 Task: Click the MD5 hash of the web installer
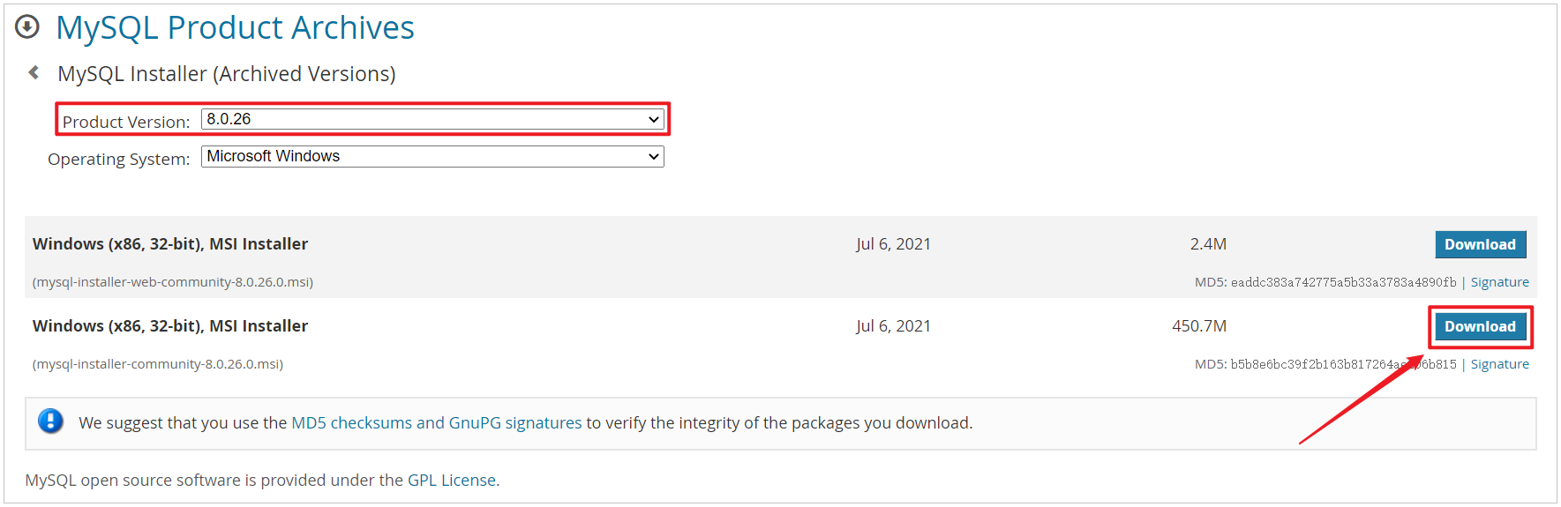1343,282
